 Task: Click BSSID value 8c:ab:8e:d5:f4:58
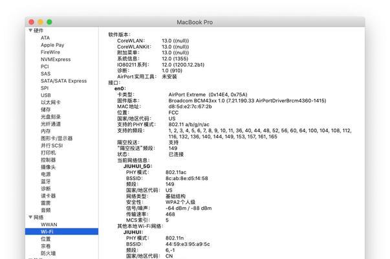[x=187, y=178]
